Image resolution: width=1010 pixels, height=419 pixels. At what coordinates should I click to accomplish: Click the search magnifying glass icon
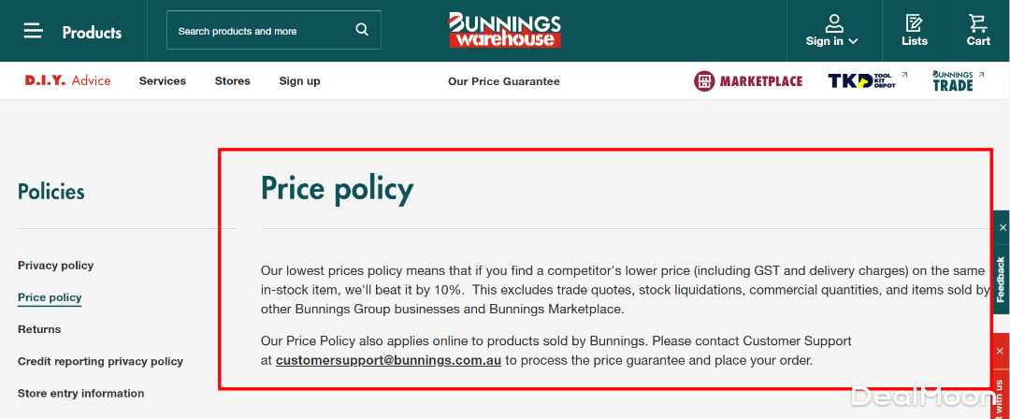tap(362, 30)
